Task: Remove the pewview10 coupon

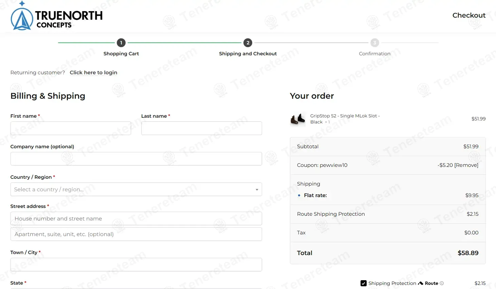Action: tap(466, 165)
